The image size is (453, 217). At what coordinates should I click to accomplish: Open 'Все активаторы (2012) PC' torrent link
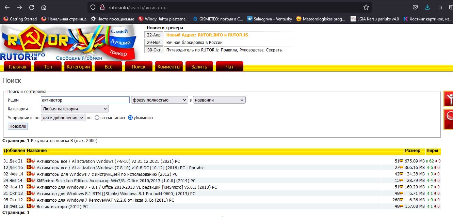[x=62, y=206]
